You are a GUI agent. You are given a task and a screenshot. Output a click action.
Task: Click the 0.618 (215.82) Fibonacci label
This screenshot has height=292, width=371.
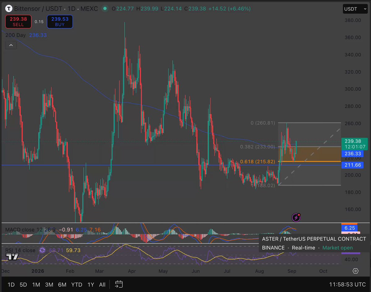click(257, 162)
